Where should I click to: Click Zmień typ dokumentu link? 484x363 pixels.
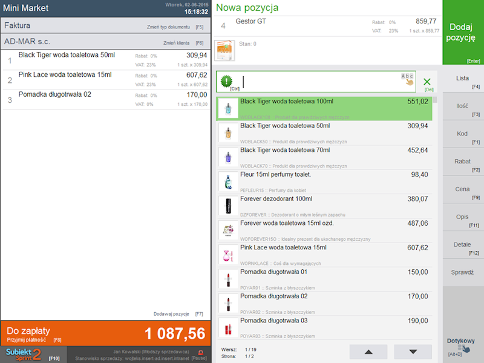175,27
